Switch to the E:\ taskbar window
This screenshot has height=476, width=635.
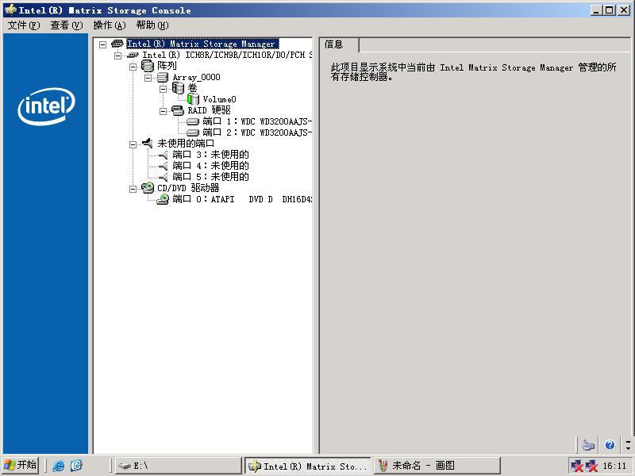tap(179, 466)
